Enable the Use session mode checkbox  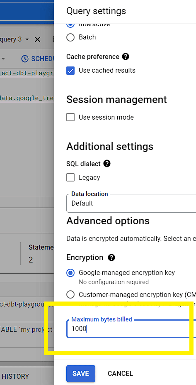pyautogui.click(x=70, y=118)
